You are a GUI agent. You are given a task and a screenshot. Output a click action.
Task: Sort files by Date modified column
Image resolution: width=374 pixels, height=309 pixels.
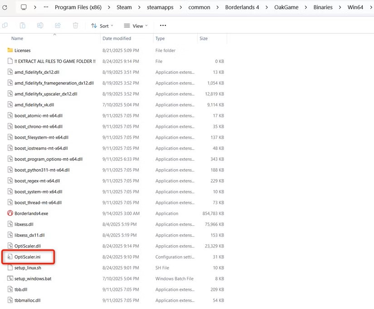[x=117, y=38]
